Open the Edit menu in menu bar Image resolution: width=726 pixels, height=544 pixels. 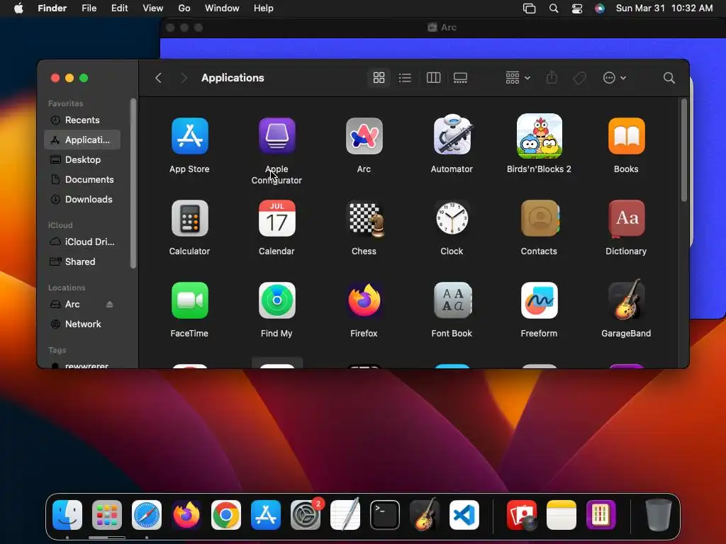(x=119, y=8)
